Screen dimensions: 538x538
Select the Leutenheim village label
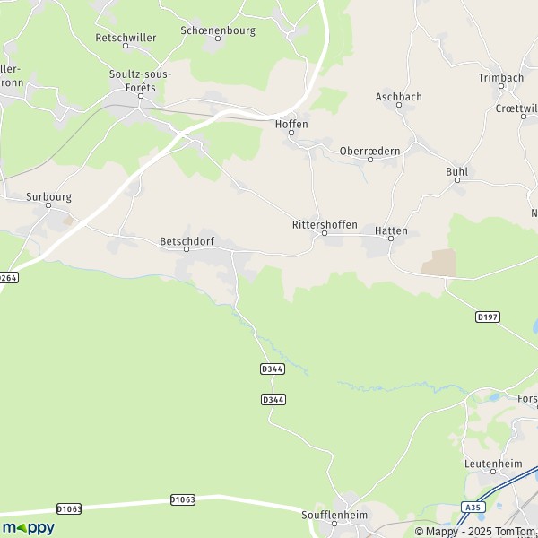[x=493, y=464]
